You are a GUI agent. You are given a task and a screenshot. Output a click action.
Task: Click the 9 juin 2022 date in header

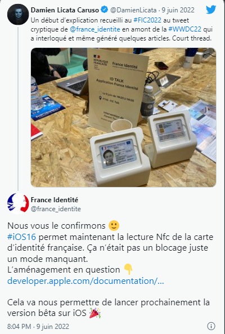(178, 10)
